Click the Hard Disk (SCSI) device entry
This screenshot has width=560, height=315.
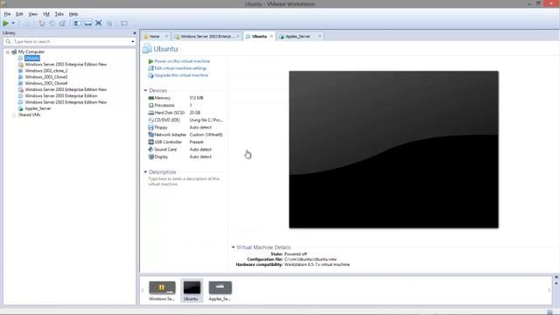(169, 113)
